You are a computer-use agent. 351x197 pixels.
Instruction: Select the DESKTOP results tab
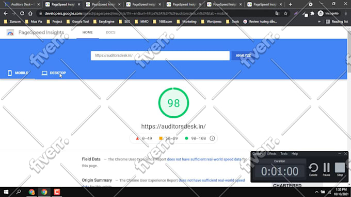click(54, 73)
